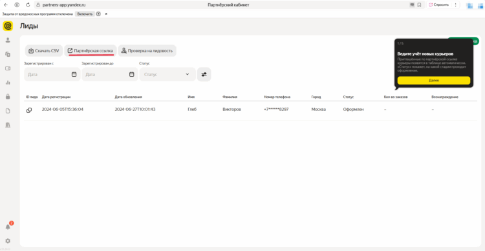Click the lock icon in address bar
The height and width of the screenshot is (251, 485).
click(x=38, y=5)
